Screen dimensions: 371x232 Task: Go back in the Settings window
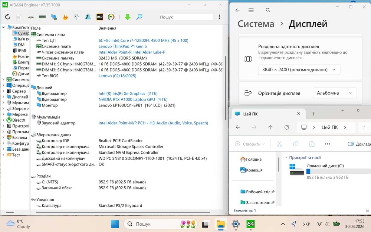pyautogui.click(x=237, y=10)
